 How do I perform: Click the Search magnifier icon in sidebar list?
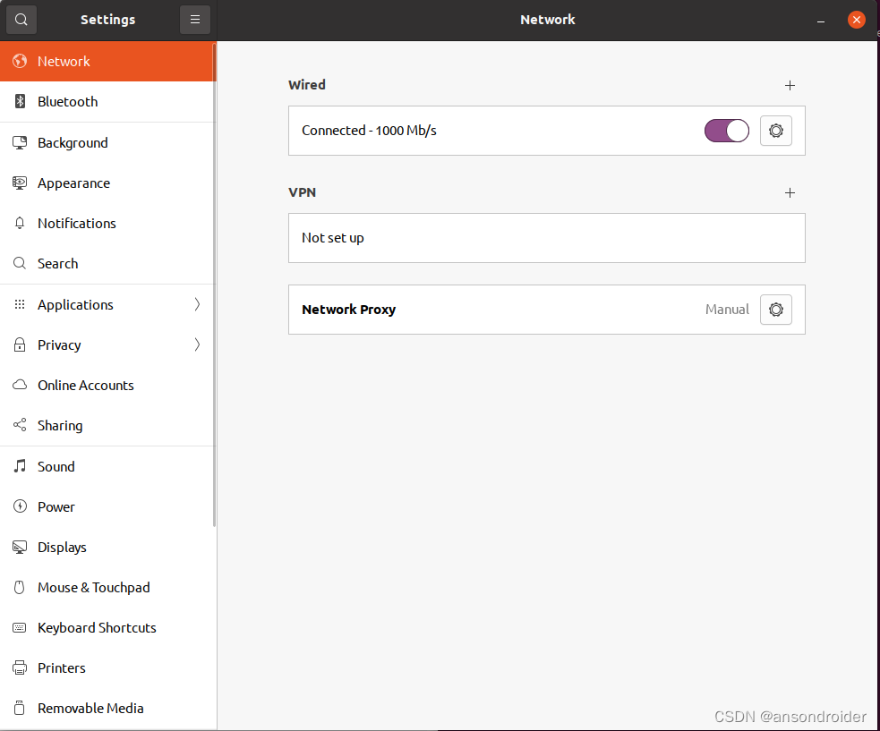coord(20,263)
